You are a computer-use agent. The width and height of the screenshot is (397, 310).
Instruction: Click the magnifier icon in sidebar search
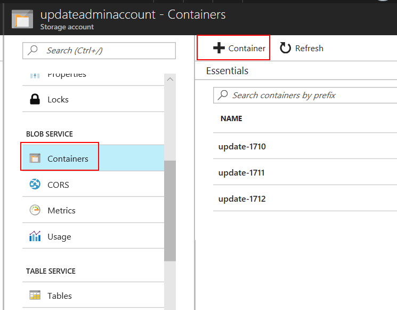tap(33, 50)
